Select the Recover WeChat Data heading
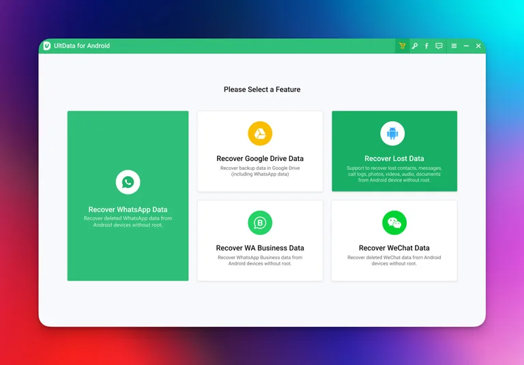 coord(394,248)
